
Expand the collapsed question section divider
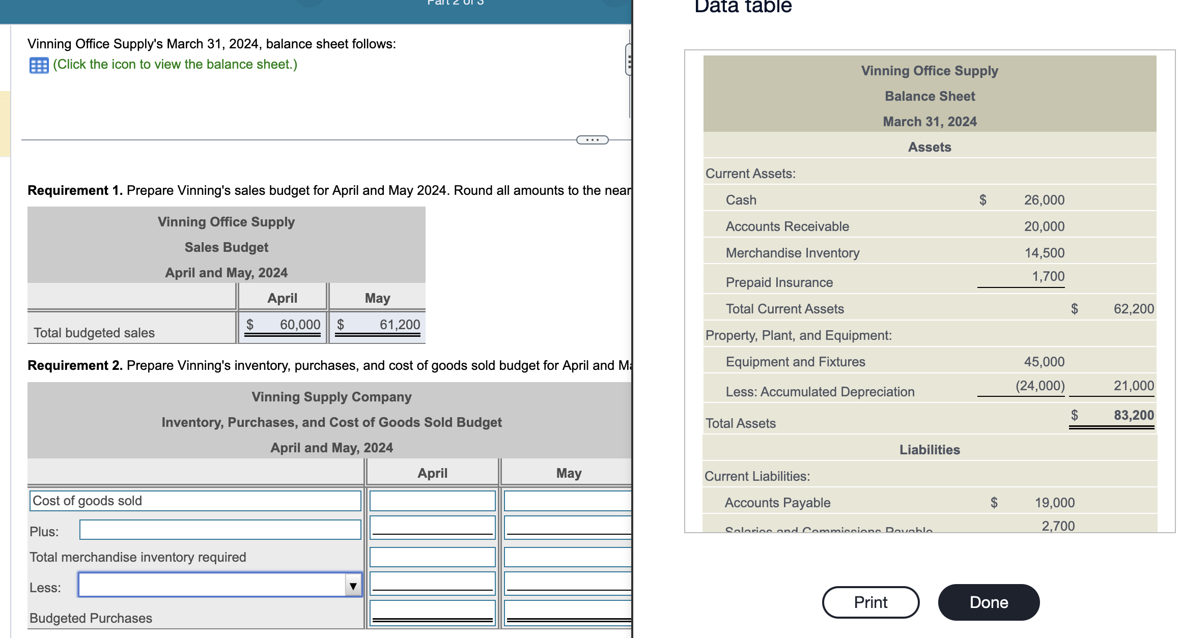(x=592, y=139)
